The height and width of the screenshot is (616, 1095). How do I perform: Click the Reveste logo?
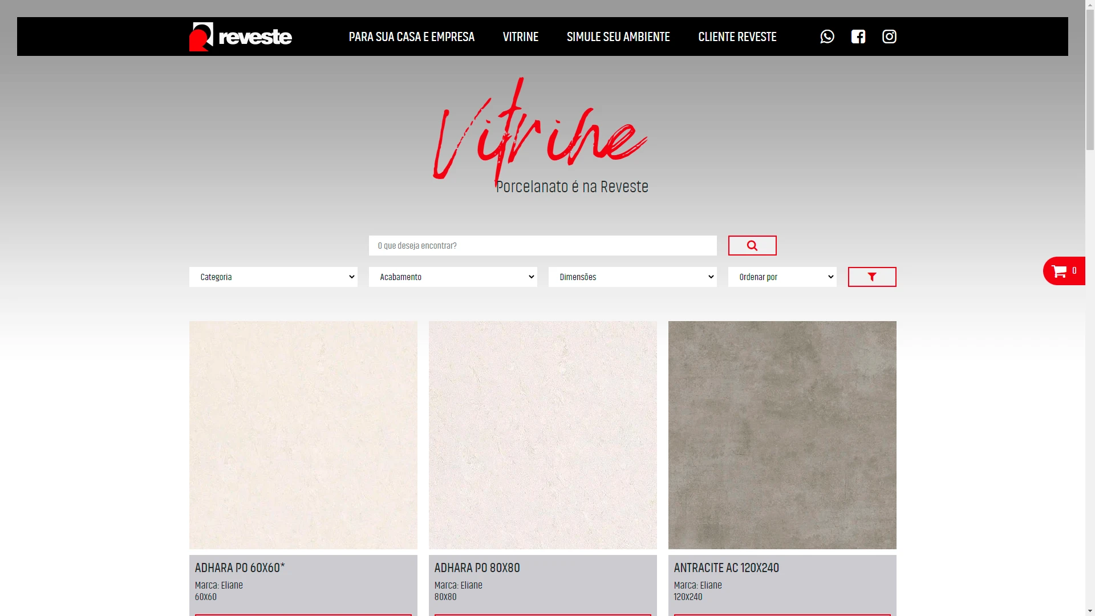click(240, 37)
